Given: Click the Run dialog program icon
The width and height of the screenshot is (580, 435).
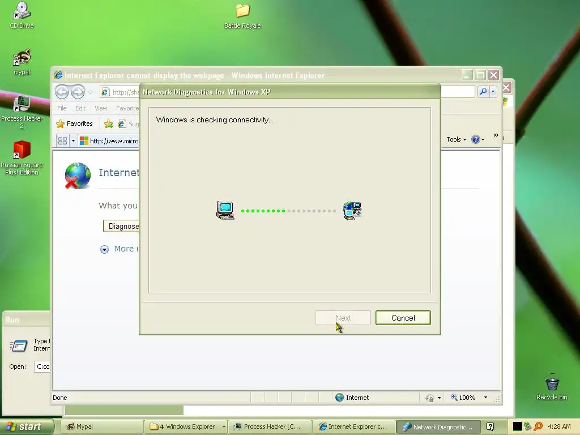Looking at the screenshot, I should point(19,346).
